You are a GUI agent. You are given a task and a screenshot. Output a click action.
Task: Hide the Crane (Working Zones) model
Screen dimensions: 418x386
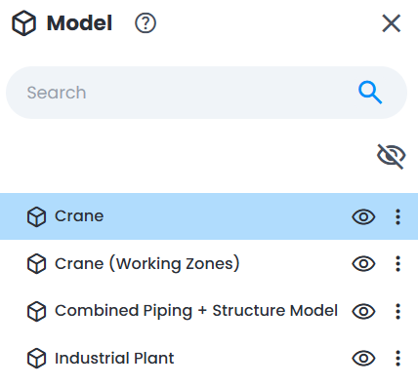click(363, 263)
